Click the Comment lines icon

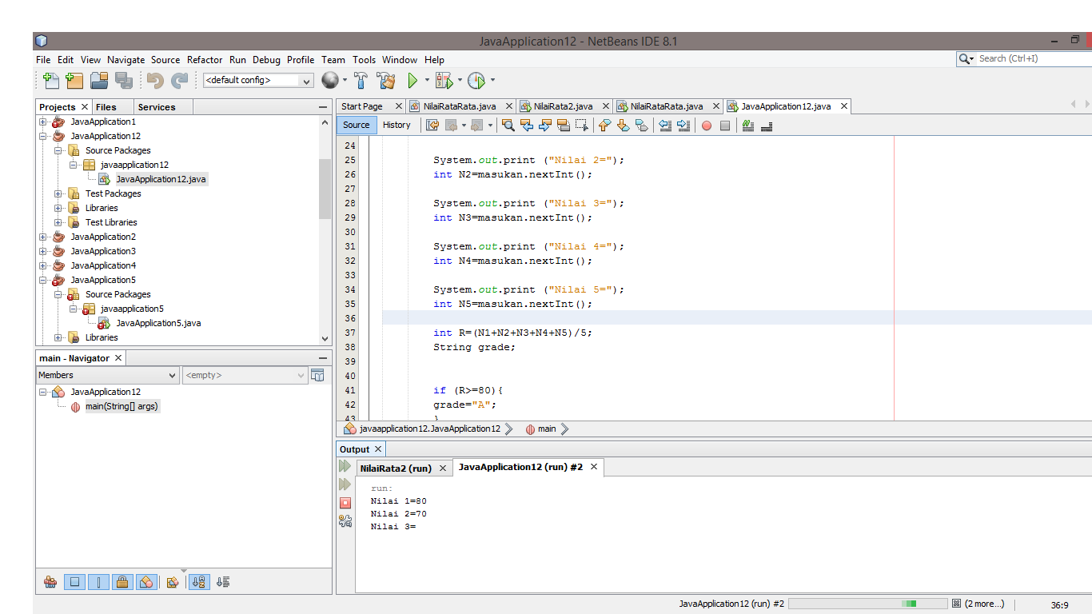pos(748,125)
